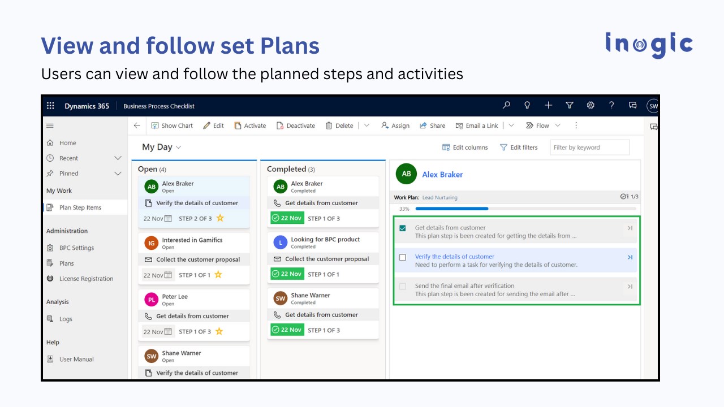Click Edit columns button
This screenshot has height=407, width=724.
coord(465,148)
